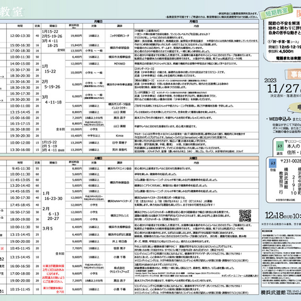Viewport: 301px width, 301px height.
Task: Click the 横浜DeNAベイスターズ instructor cell
Action: pos(119,201)
